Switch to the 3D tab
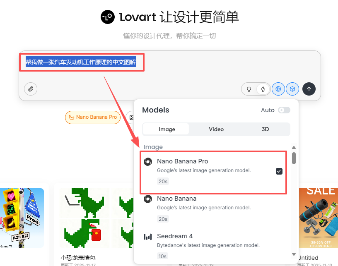 click(x=266, y=129)
